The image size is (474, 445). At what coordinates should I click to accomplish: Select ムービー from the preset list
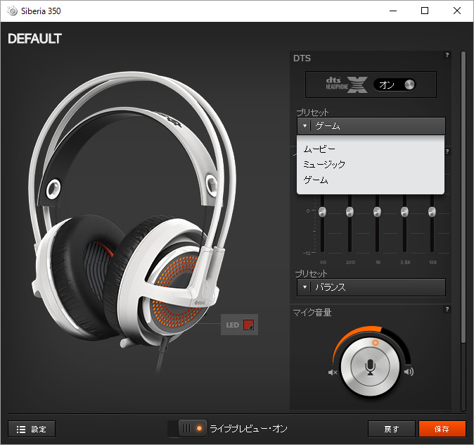coord(319,149)
